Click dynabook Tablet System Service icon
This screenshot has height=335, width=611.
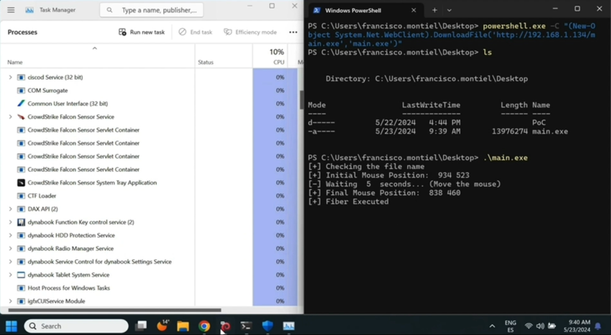21,275
